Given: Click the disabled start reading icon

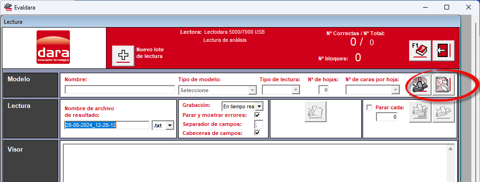Looking at the screenshot, I should click(316, 112).
